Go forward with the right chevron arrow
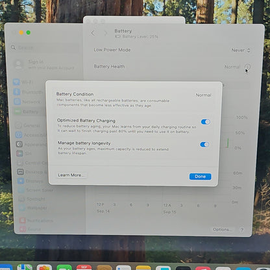 [x=106, y=33]
